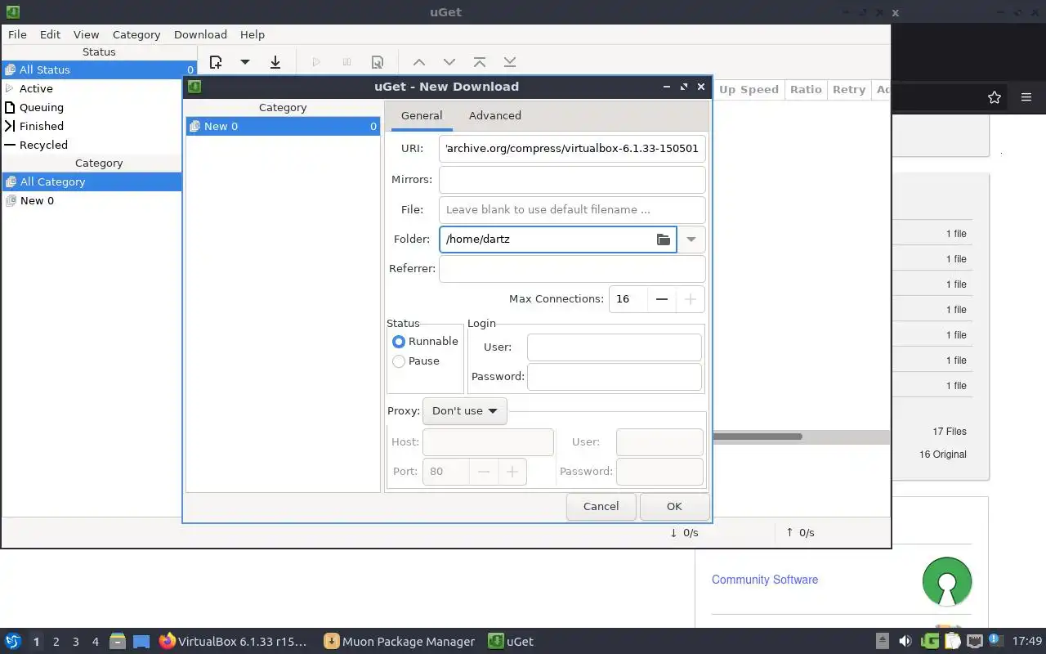Click the proxy Port field
The width and height of the screenshot is (1046, 654).
[x=446, y=472]
